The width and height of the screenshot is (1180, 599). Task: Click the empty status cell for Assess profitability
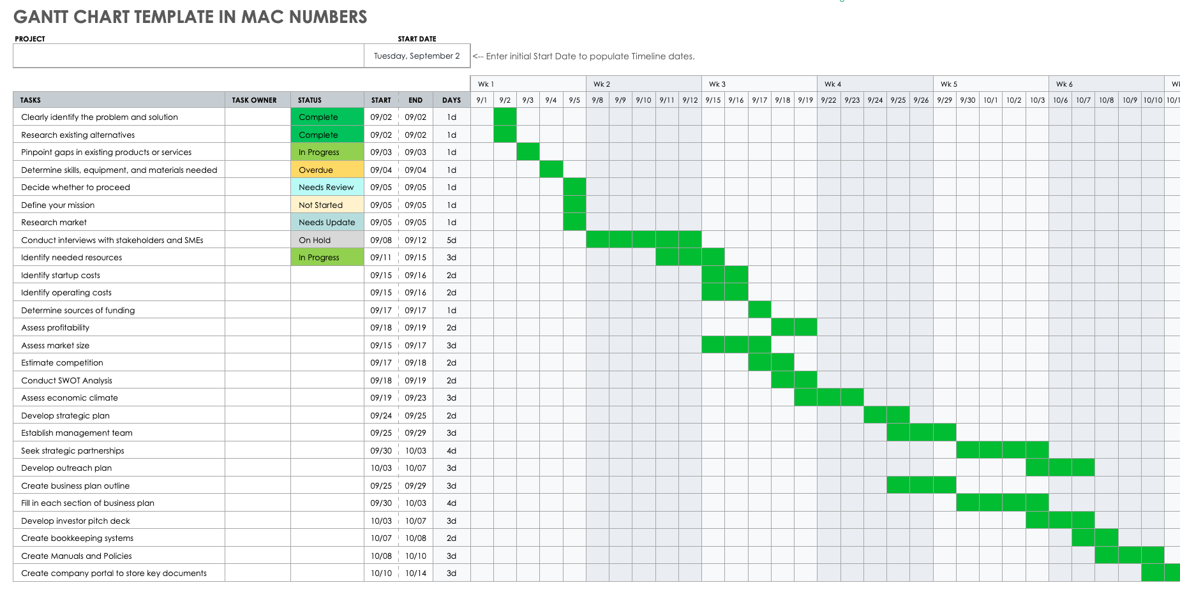pos(327,328)
